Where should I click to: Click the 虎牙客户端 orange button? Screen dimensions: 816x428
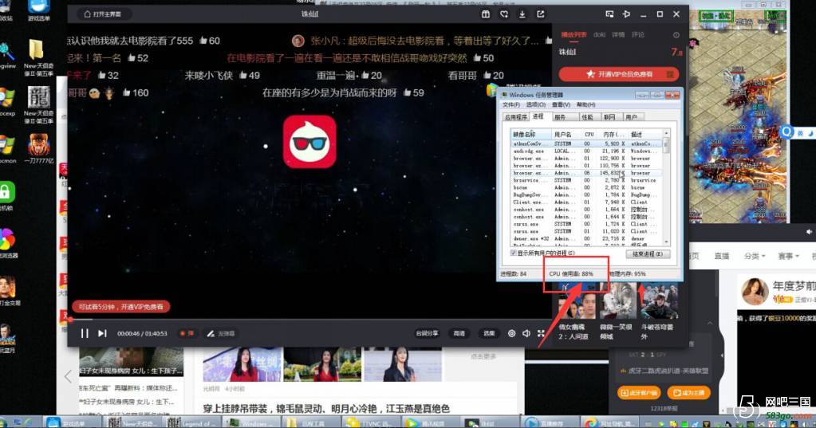[639, 393]
